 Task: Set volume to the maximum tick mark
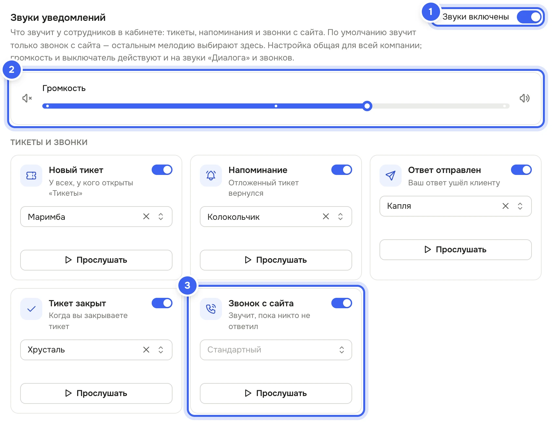tap(504, 106)
